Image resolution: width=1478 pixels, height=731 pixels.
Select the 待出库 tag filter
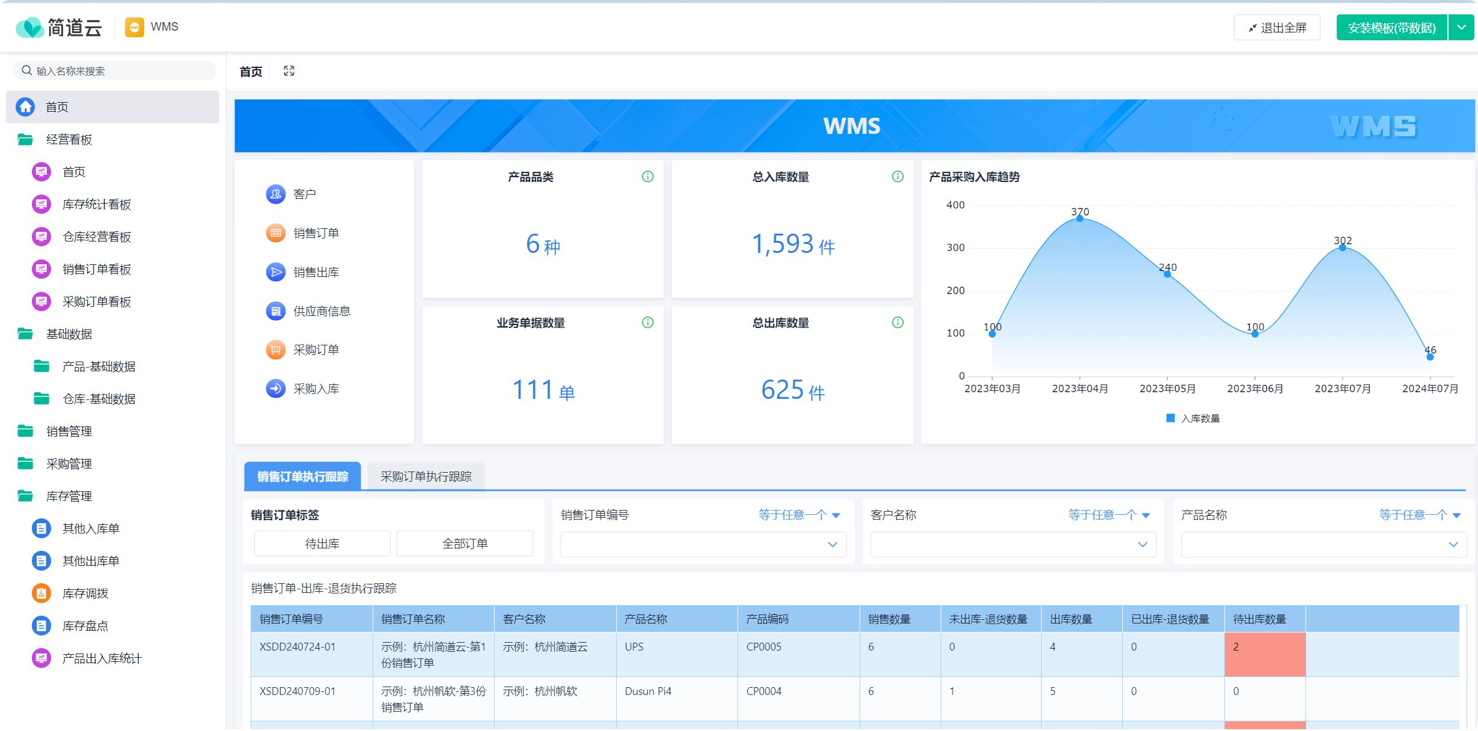(x=322, y=544)
